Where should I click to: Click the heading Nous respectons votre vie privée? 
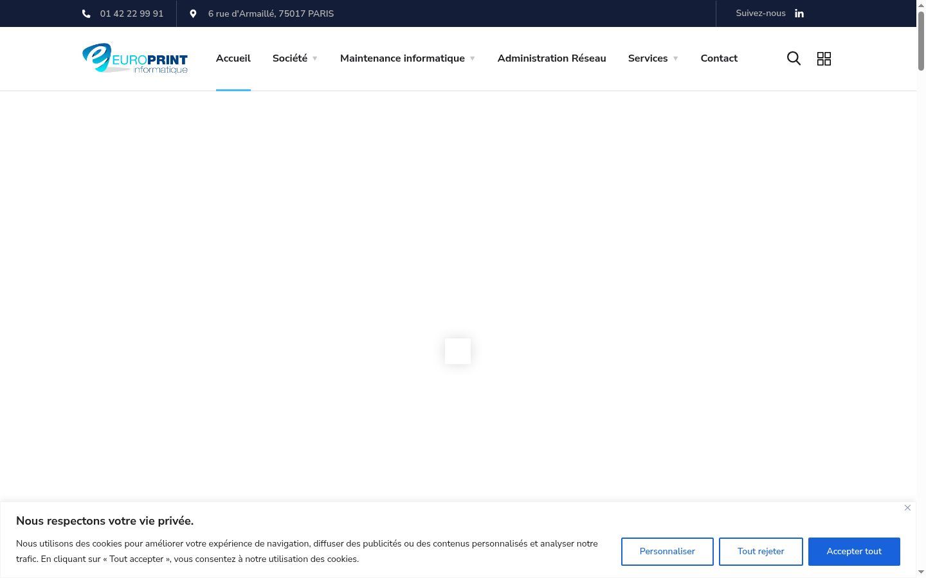(105, 521)
